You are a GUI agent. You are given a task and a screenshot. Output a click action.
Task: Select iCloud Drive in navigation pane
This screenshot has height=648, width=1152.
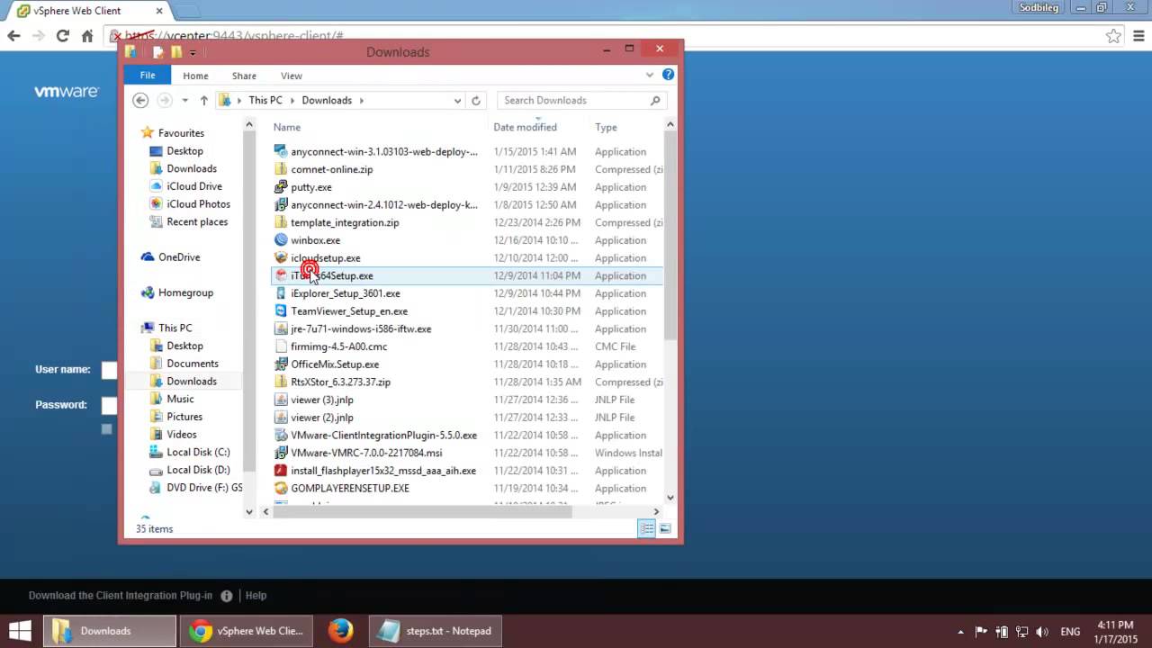[193, 186]
